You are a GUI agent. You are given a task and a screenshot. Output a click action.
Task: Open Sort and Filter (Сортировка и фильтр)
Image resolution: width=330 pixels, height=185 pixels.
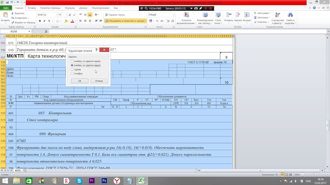[278, 18]
